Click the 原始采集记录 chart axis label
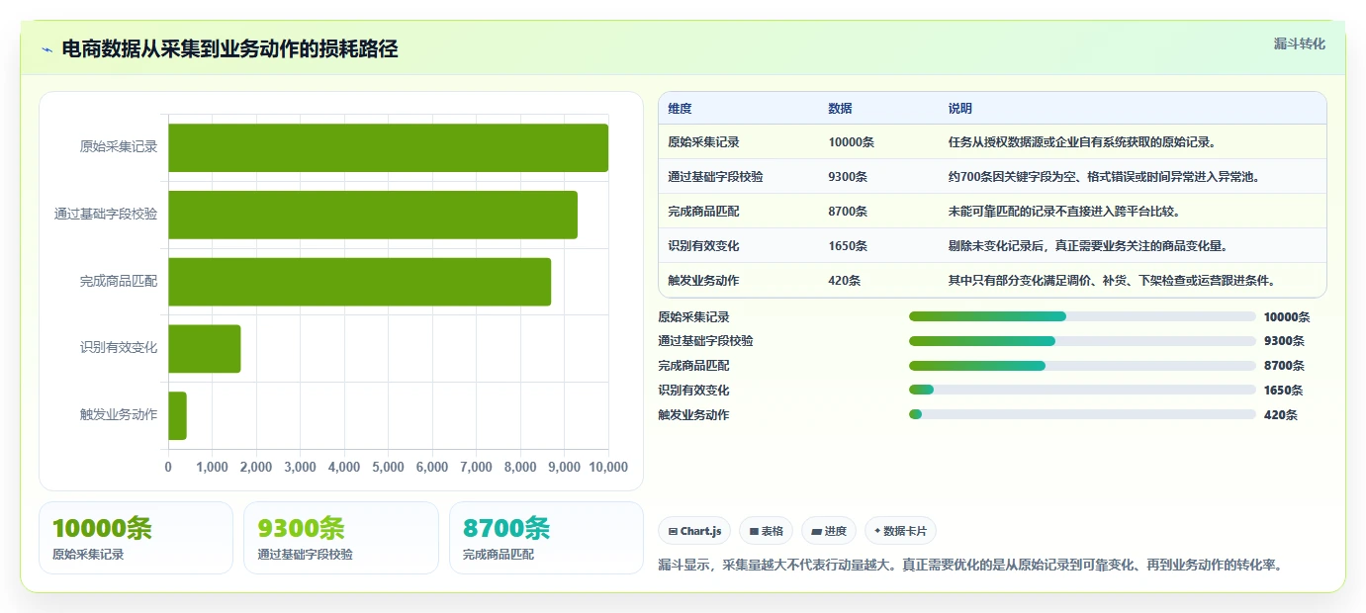Screen dimensions: 1366x613 [119, 147]
